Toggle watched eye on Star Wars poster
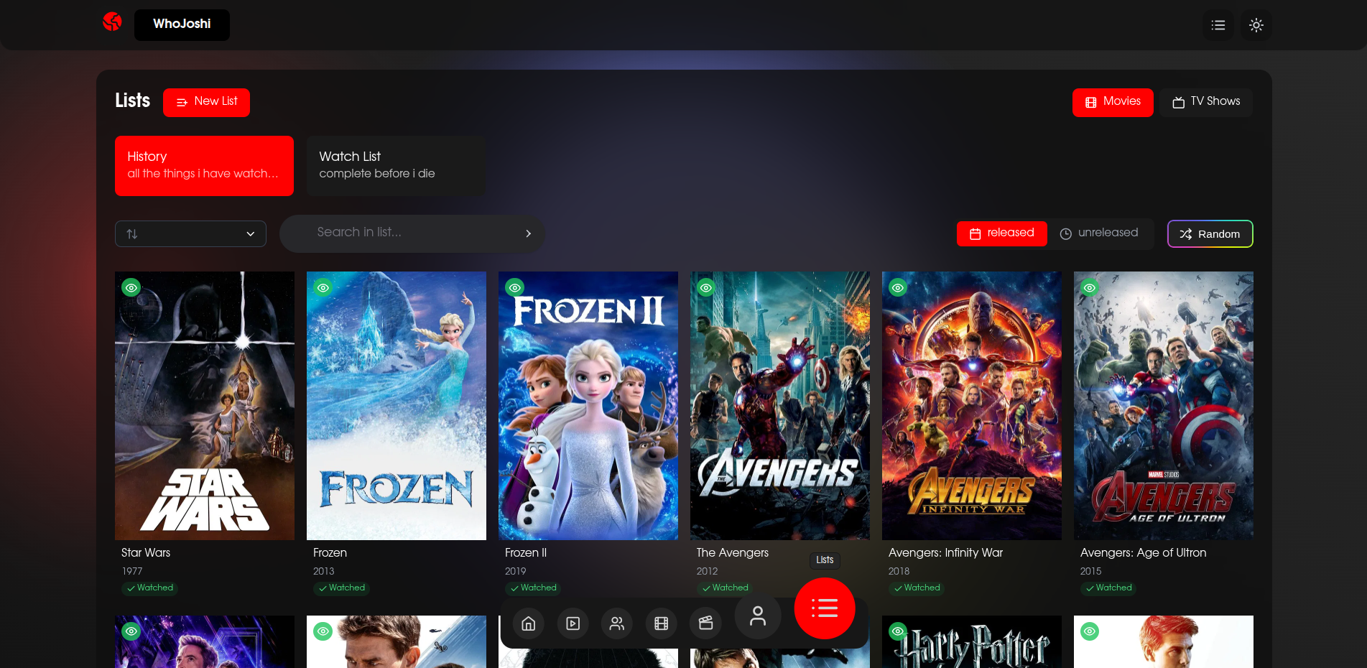Viewport: 1367px width, 668px height. tap(131, 288)
